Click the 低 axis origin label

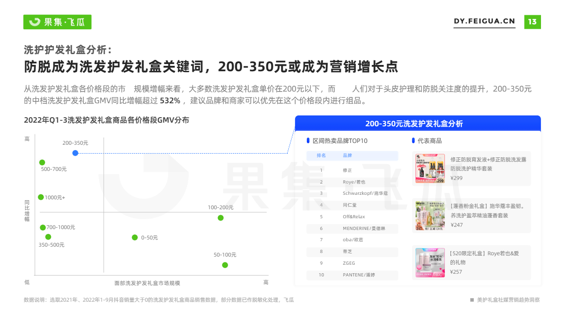[27, 282]
